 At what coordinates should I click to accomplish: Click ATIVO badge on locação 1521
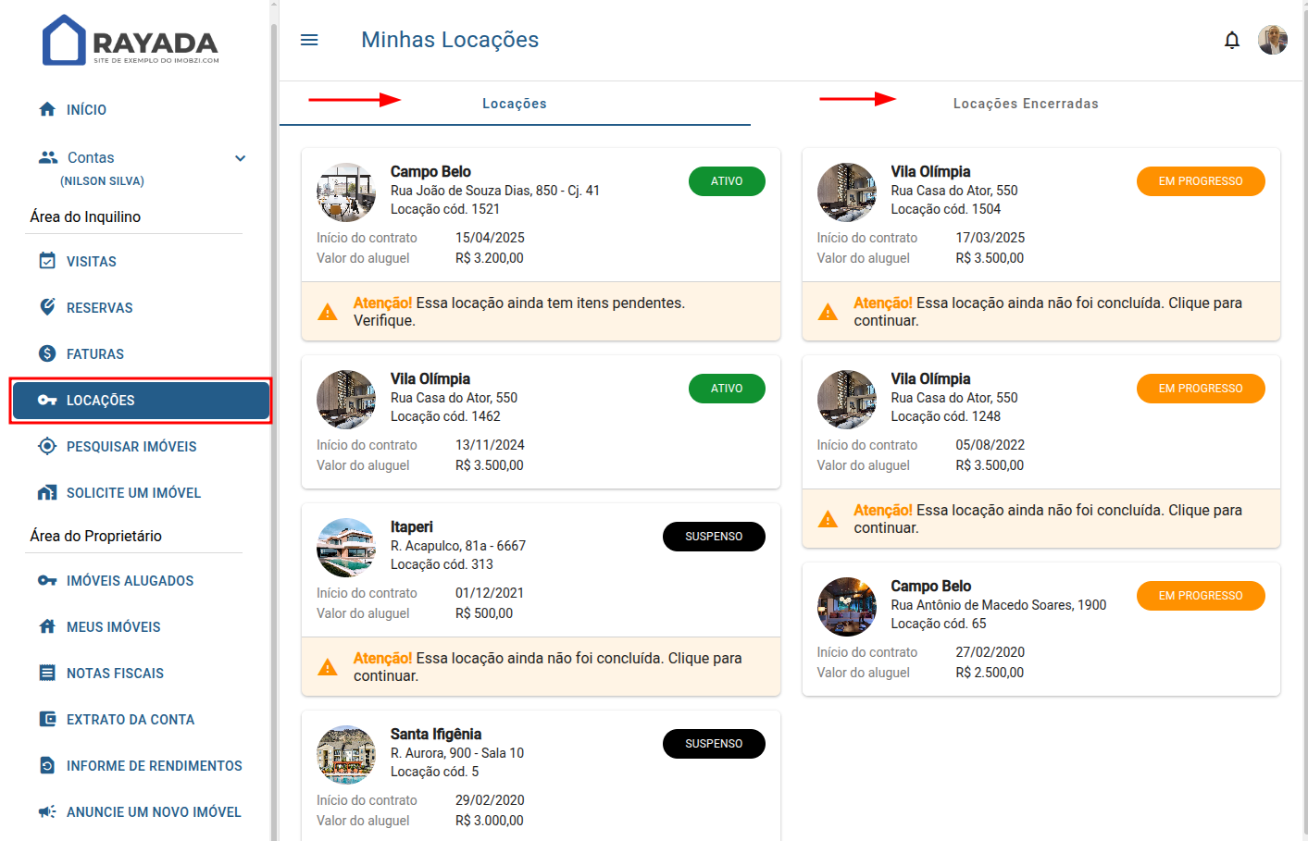727,181
